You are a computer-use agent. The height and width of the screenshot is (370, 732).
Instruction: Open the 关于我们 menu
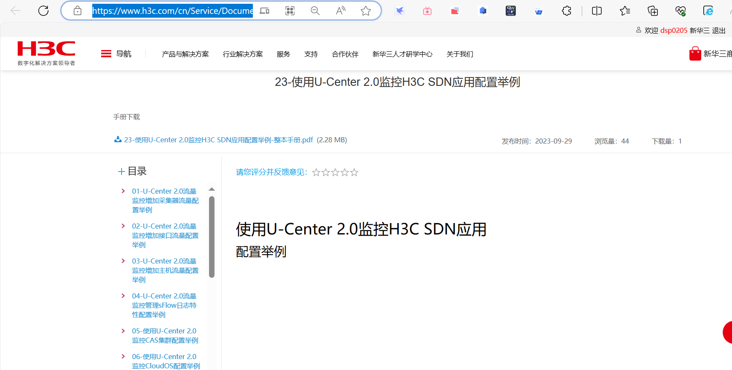[x=460, y=54]
